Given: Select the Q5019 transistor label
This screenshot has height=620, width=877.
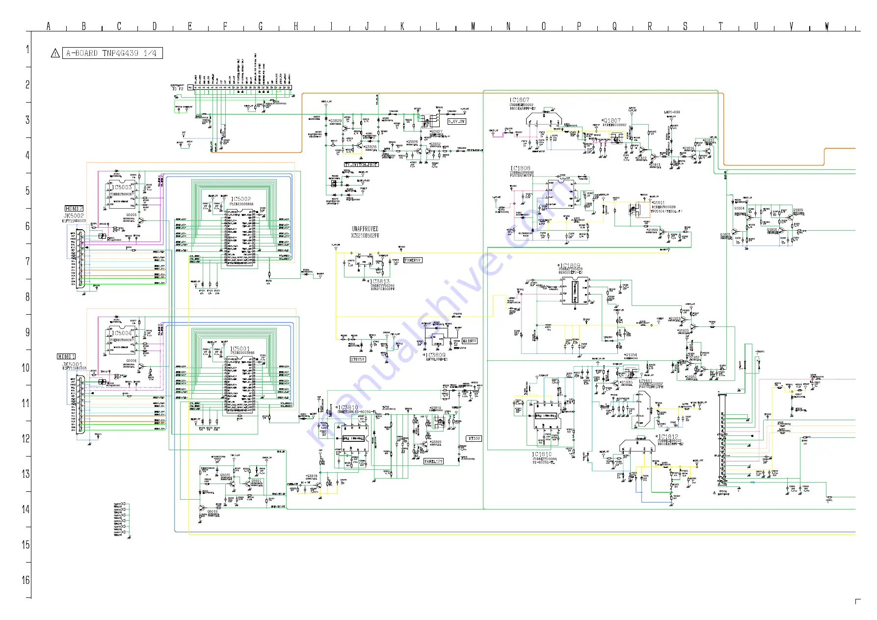Looking at the screenshot, I should [212, 512].
